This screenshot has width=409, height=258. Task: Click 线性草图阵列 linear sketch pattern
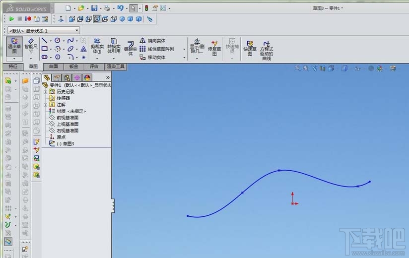click(157, 49)
